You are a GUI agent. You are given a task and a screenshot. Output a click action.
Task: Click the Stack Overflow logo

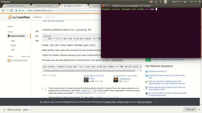19,17
